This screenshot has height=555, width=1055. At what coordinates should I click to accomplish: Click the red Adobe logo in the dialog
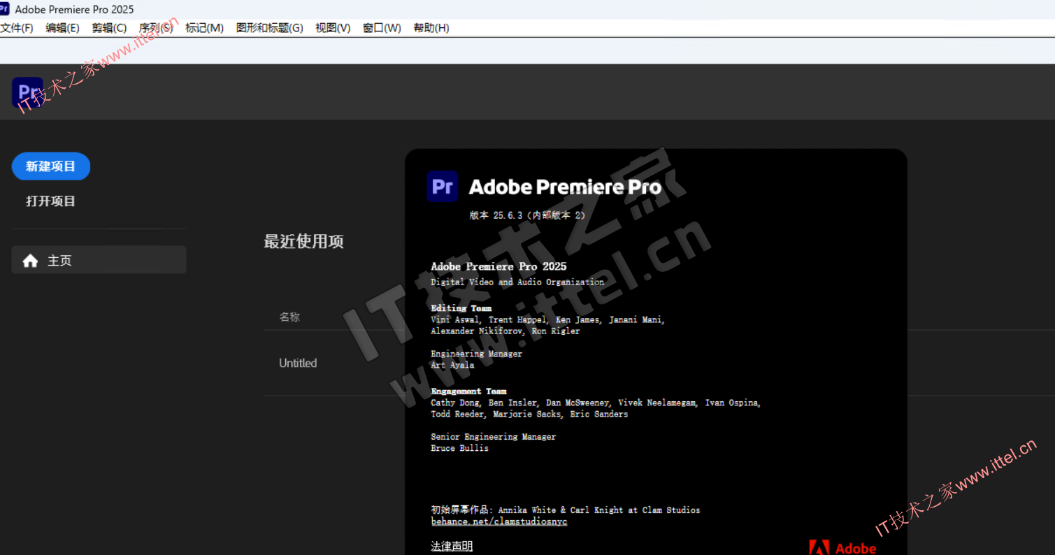point(819,547)
